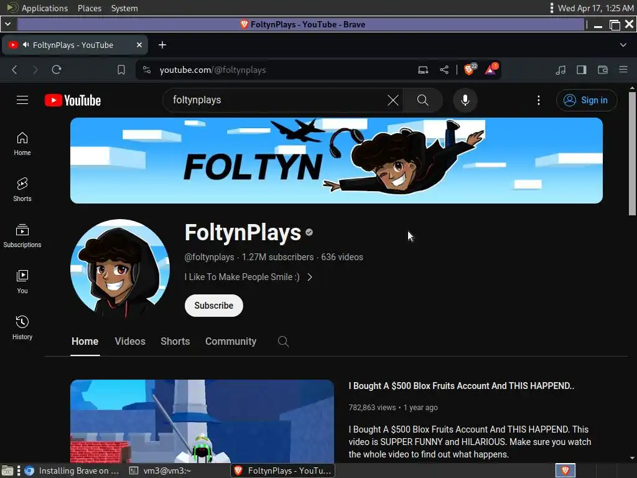The height and width of the screenshot is (478, 637).
Task: Open Subscriptions in sidebar
Action: (22, 236)
